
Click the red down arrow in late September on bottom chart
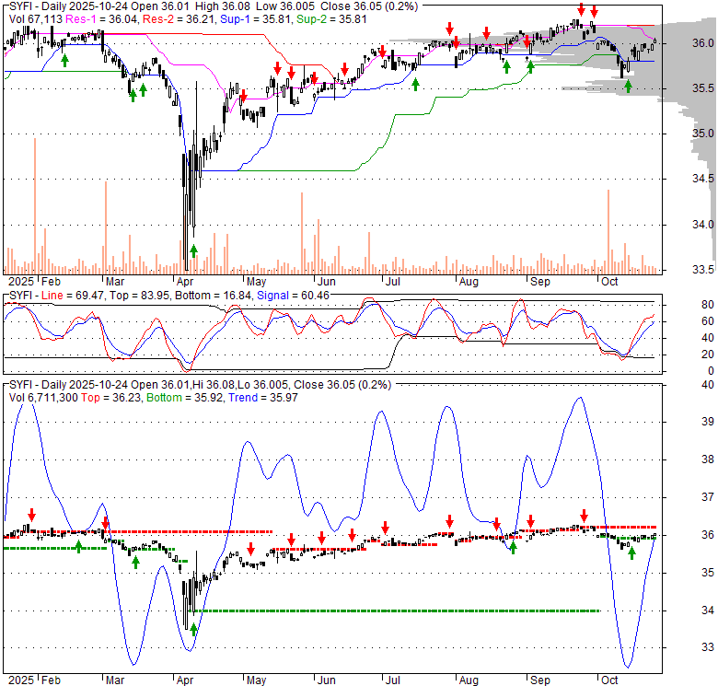coord(584,516)
